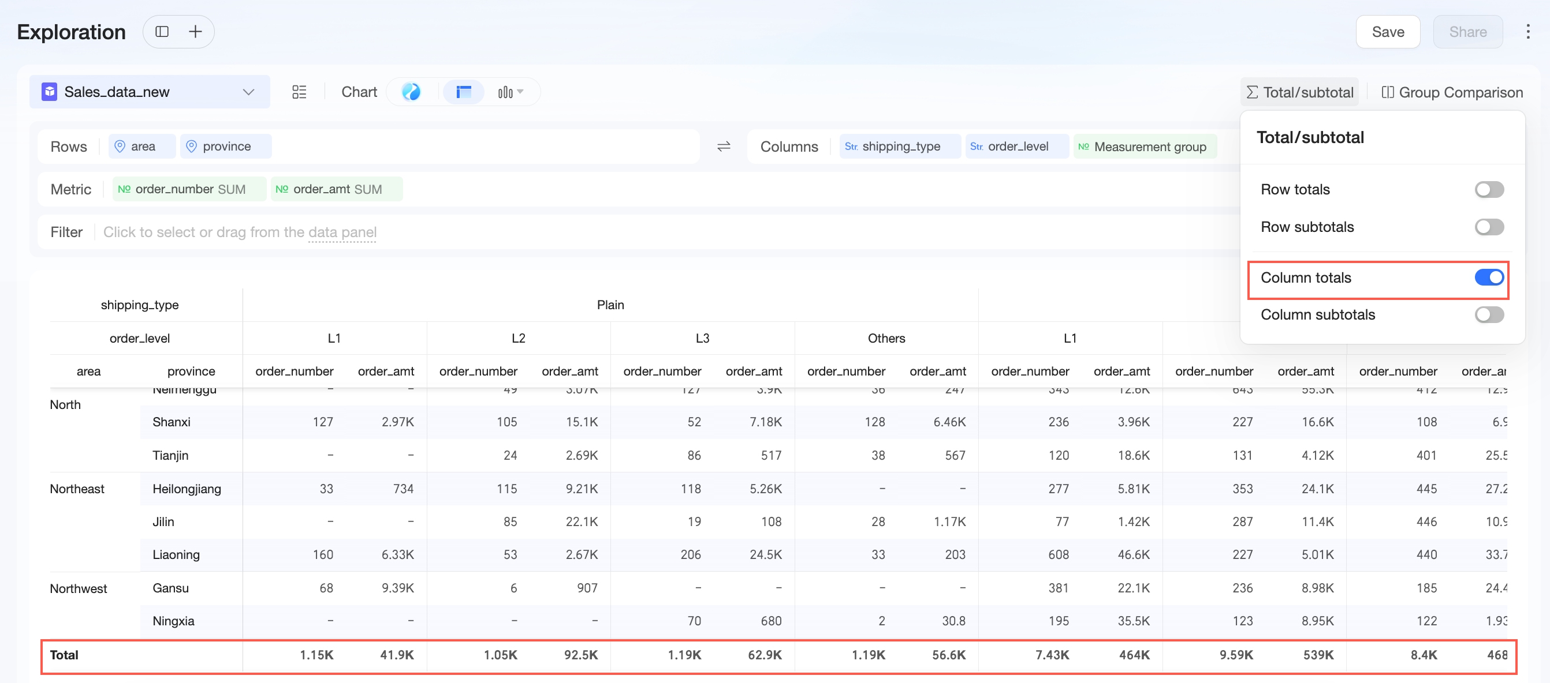Select order_level field in Columns

pos(1017,146)
